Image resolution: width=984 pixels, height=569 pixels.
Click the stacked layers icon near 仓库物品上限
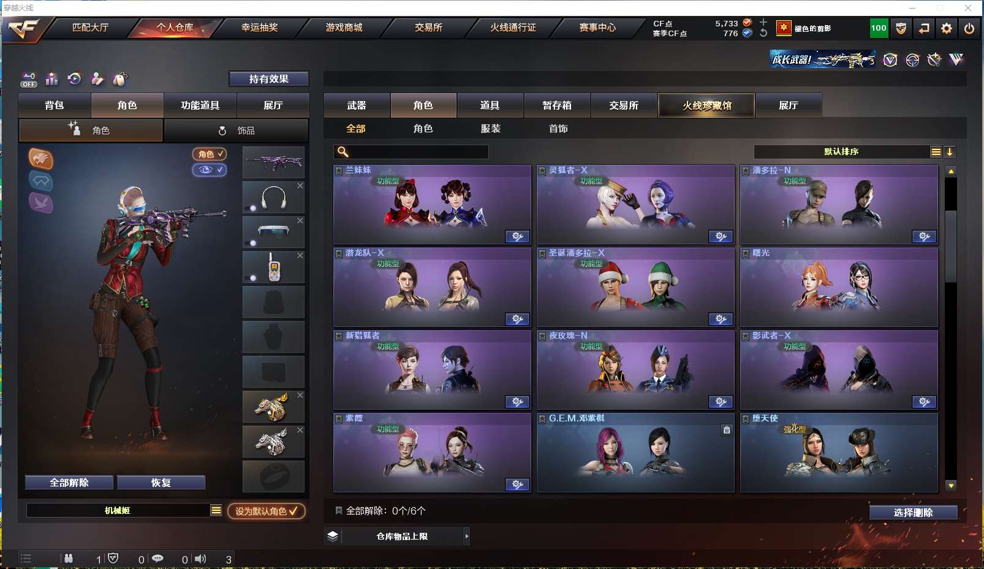coord(333,536)
